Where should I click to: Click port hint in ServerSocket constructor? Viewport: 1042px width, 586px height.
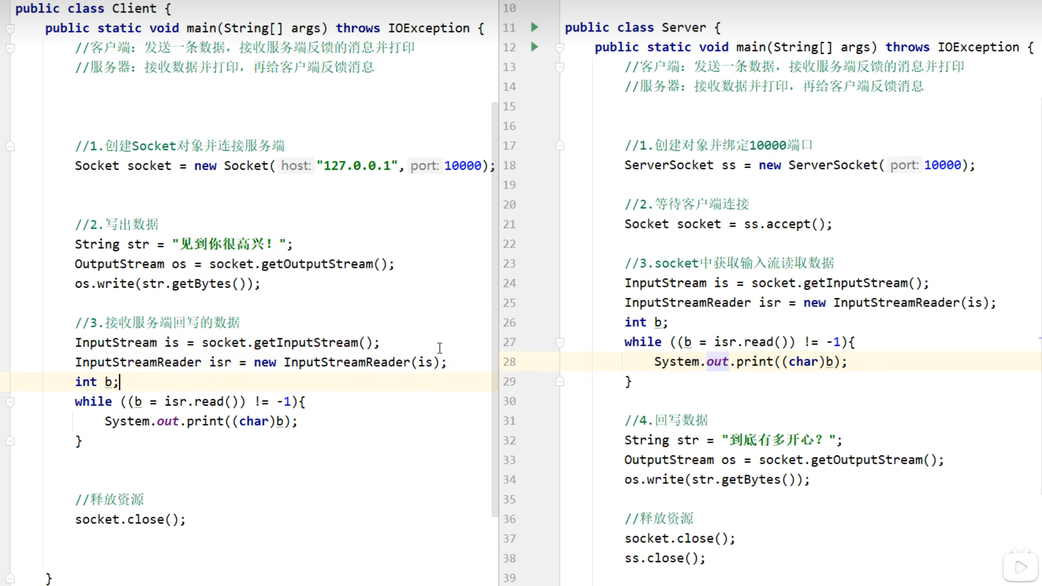pyautogui.click(x=904, y=165)
